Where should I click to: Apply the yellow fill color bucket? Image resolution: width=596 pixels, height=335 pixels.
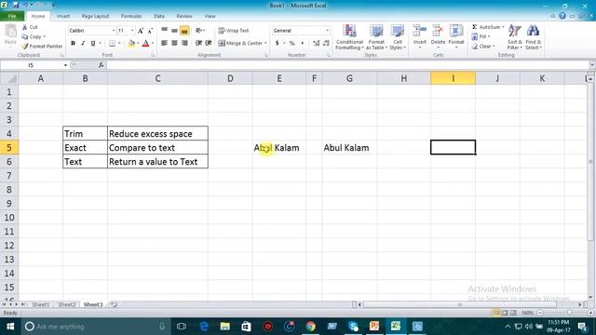(x=131, y=44)
